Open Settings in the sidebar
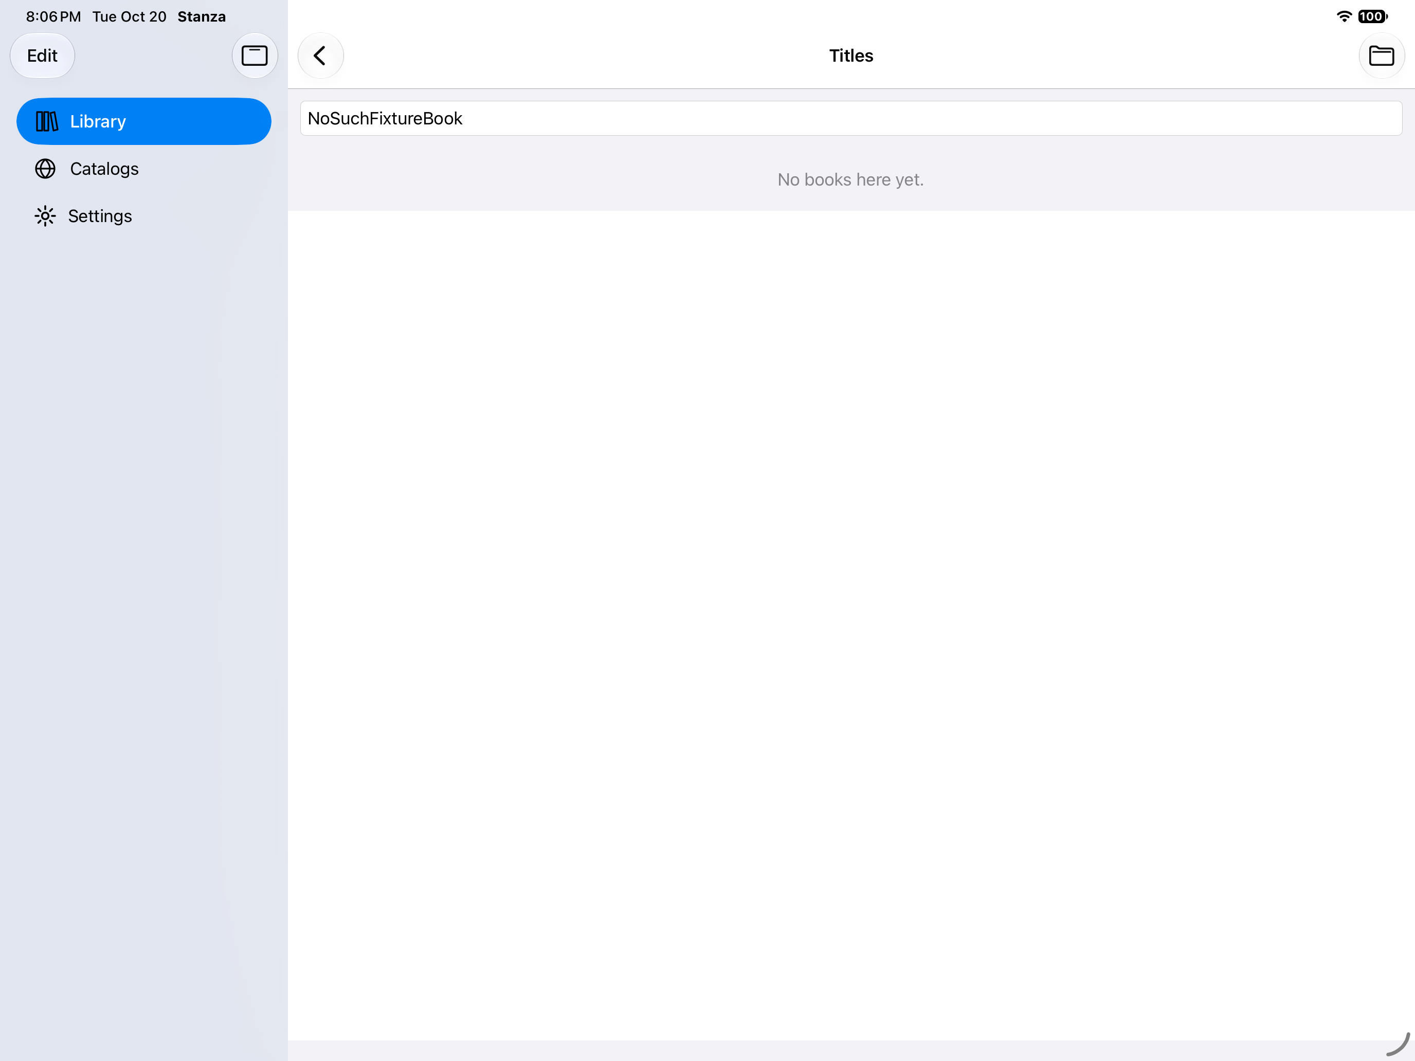Image resolution: width=1415 pixels, height=1061 pixels. (x=144, y=216)
